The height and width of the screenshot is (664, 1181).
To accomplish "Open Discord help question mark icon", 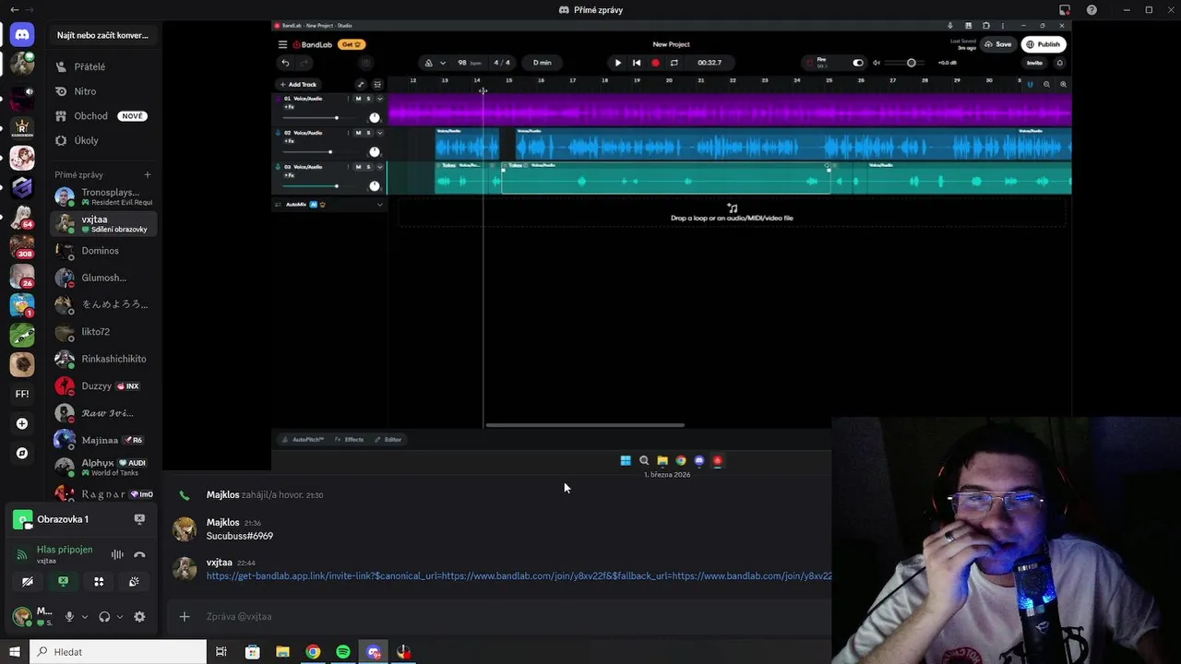I will (1092, 10).
